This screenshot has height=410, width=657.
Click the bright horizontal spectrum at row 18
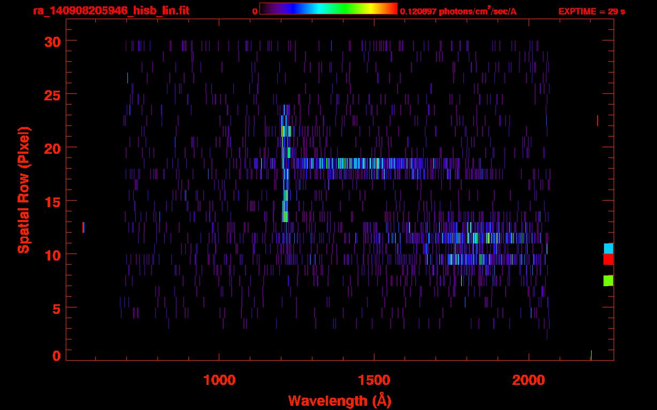(x=357, y=163)
